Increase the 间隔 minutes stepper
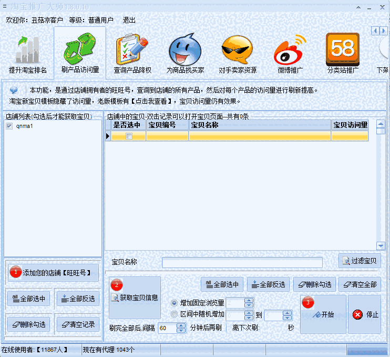 181,325
